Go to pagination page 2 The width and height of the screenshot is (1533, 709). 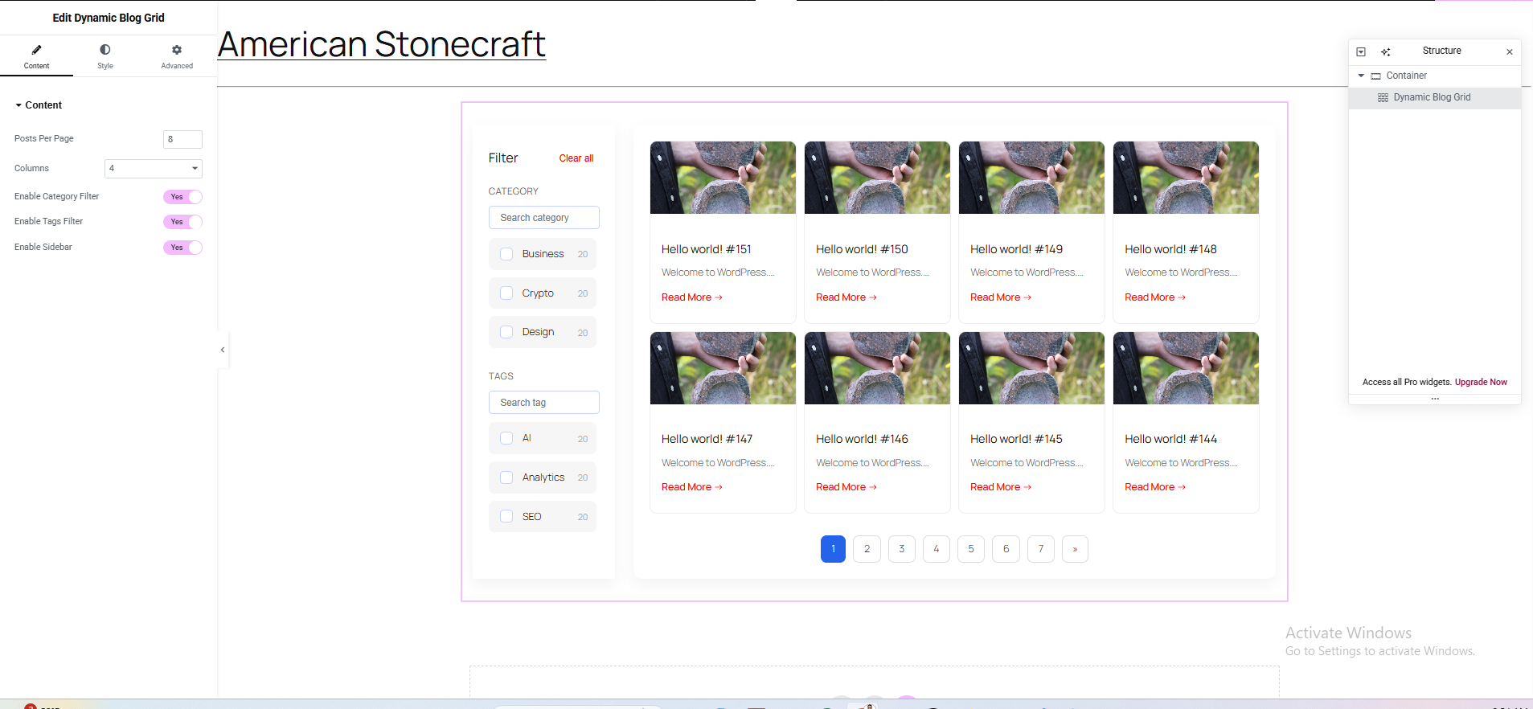click(867, 549)
